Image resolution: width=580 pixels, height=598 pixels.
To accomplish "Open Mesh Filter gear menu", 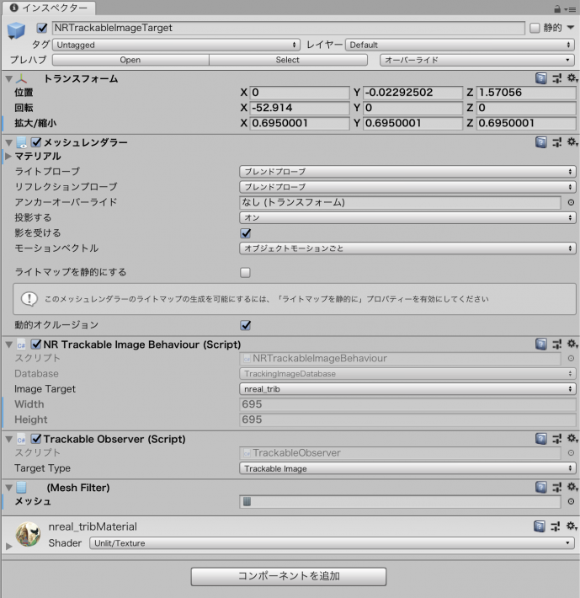I will coord(572,487).
